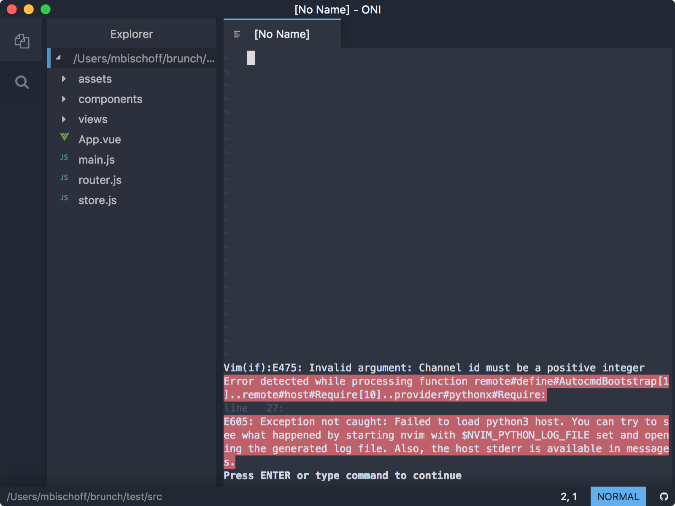Select the search icon in the sidebar

tap(21, 82)
